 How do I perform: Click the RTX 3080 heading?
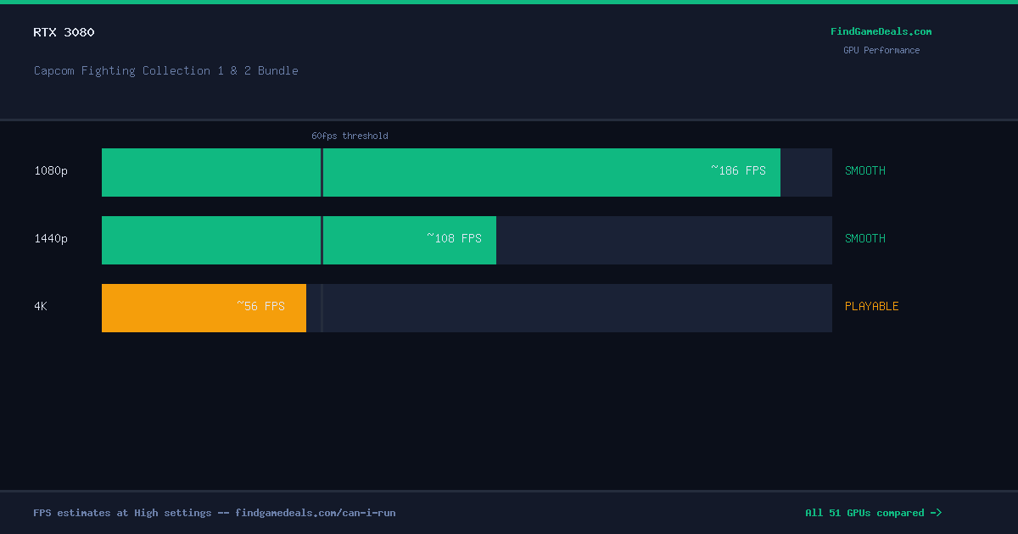pyautogui.click(x=64, y=32)
